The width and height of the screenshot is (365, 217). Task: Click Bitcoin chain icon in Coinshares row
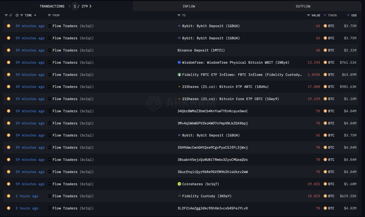click(x=9, y=184)
